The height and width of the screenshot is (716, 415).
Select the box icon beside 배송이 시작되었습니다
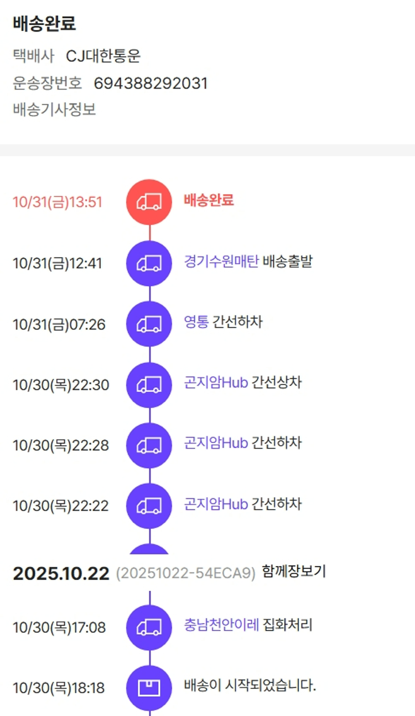tap(149, 688)
